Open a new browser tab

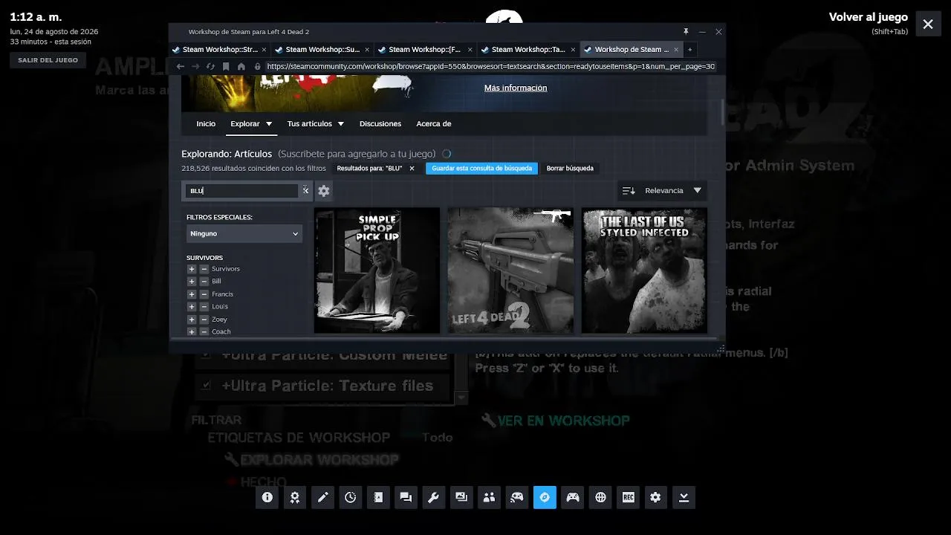689,50
